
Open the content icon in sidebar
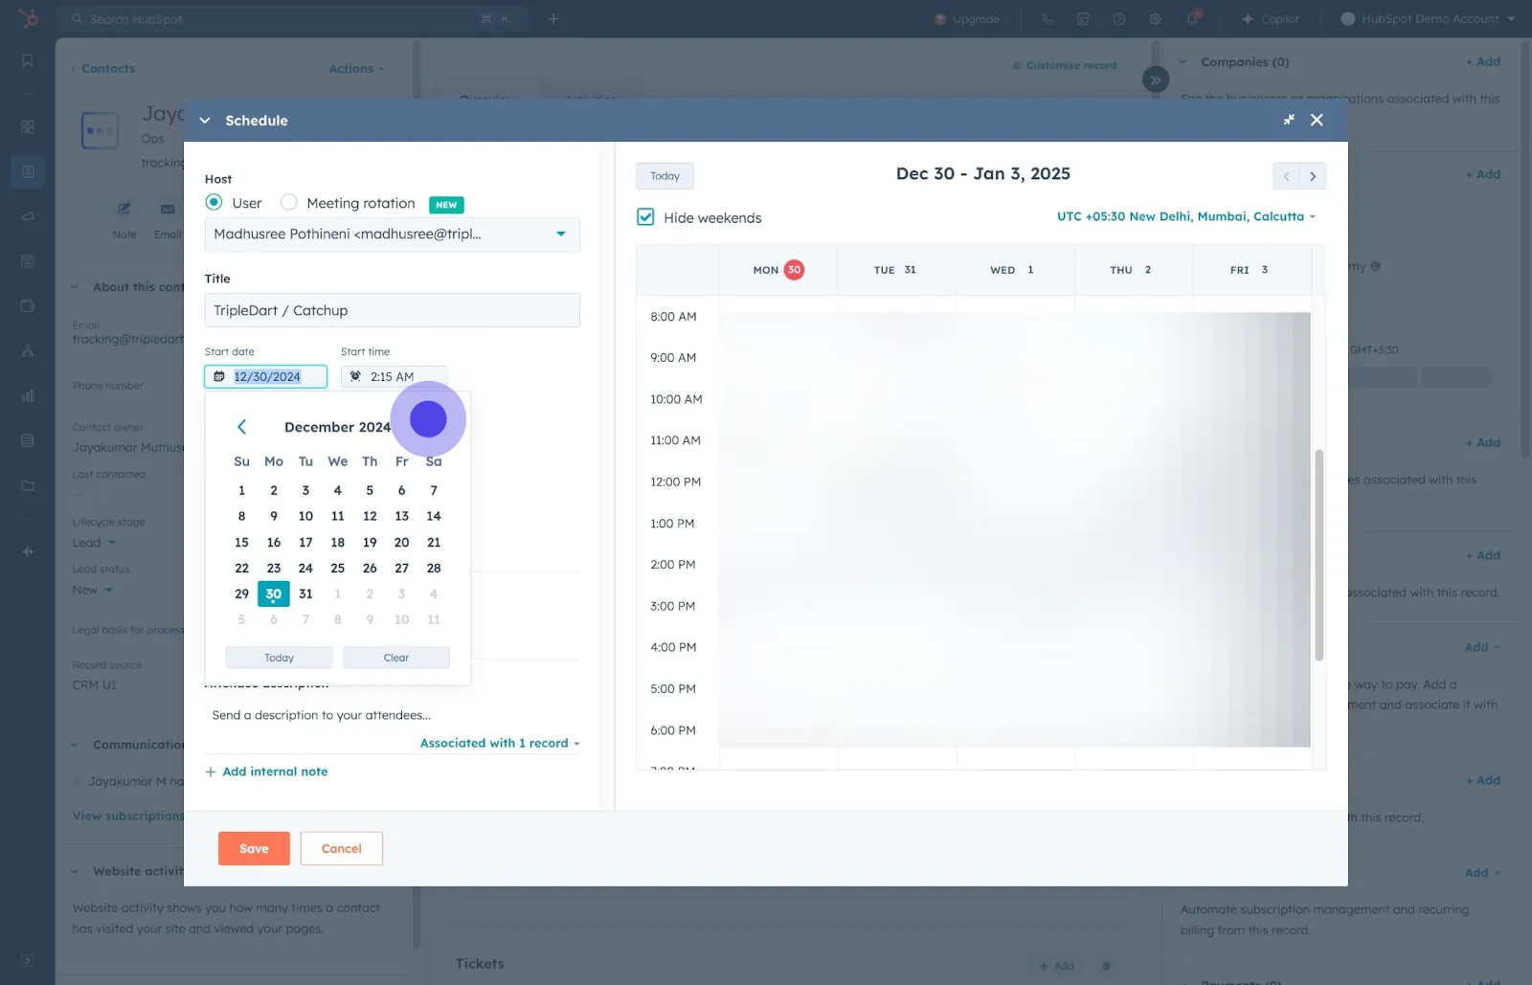coord(28,261)
